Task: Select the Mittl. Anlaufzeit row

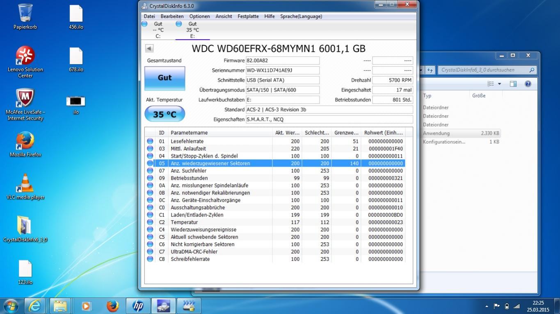Action: click(275, 149)
